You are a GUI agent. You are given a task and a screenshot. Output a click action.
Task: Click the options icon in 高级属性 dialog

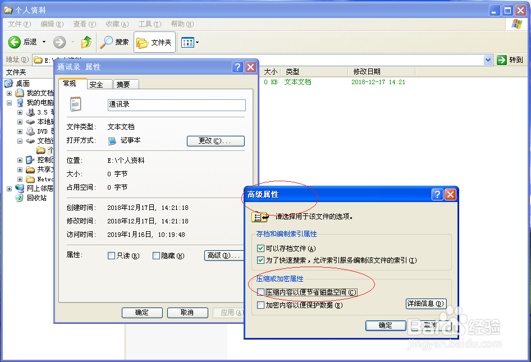(x=260, y=217)
